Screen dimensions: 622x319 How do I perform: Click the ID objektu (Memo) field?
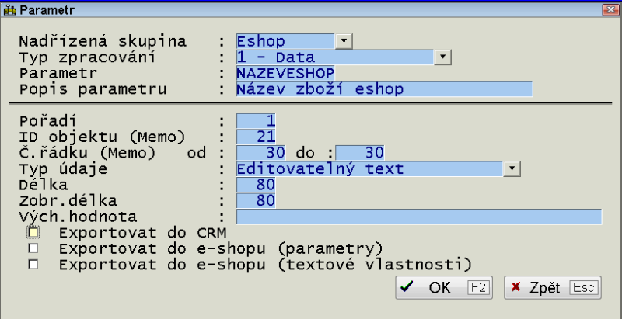pyautogui.click(x=256, y=137)
